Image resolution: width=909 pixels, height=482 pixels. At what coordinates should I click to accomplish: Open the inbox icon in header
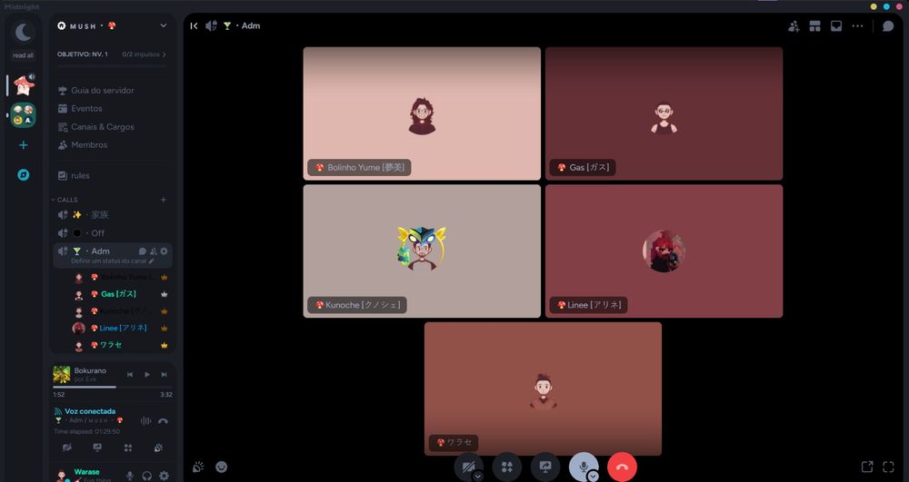point(836,26)
